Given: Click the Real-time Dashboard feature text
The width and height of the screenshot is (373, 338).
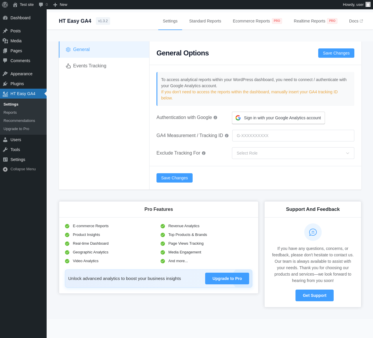Looking at the screenshot, I should (91, 244).
